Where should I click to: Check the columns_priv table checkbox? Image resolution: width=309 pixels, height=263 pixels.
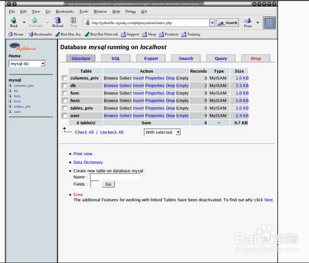coord(65,78)
